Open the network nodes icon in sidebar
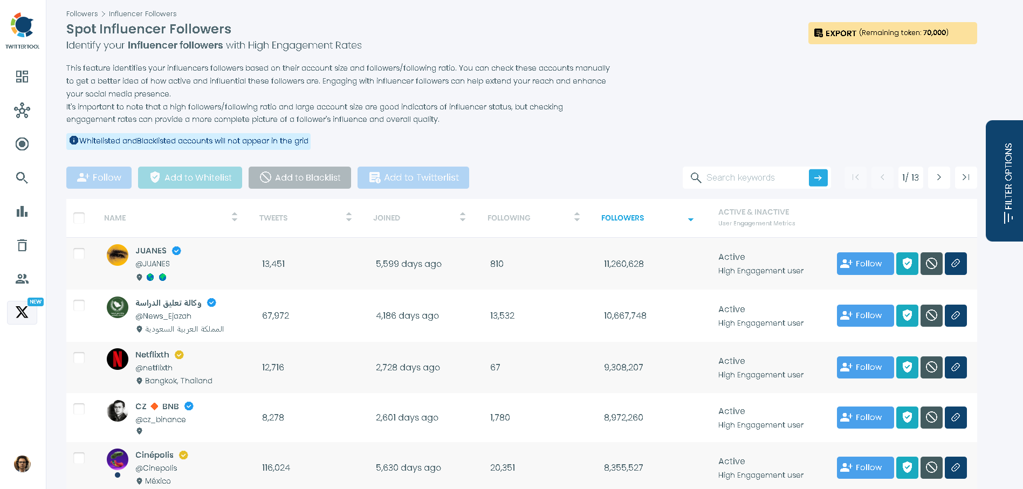 (x=22, y=111)
